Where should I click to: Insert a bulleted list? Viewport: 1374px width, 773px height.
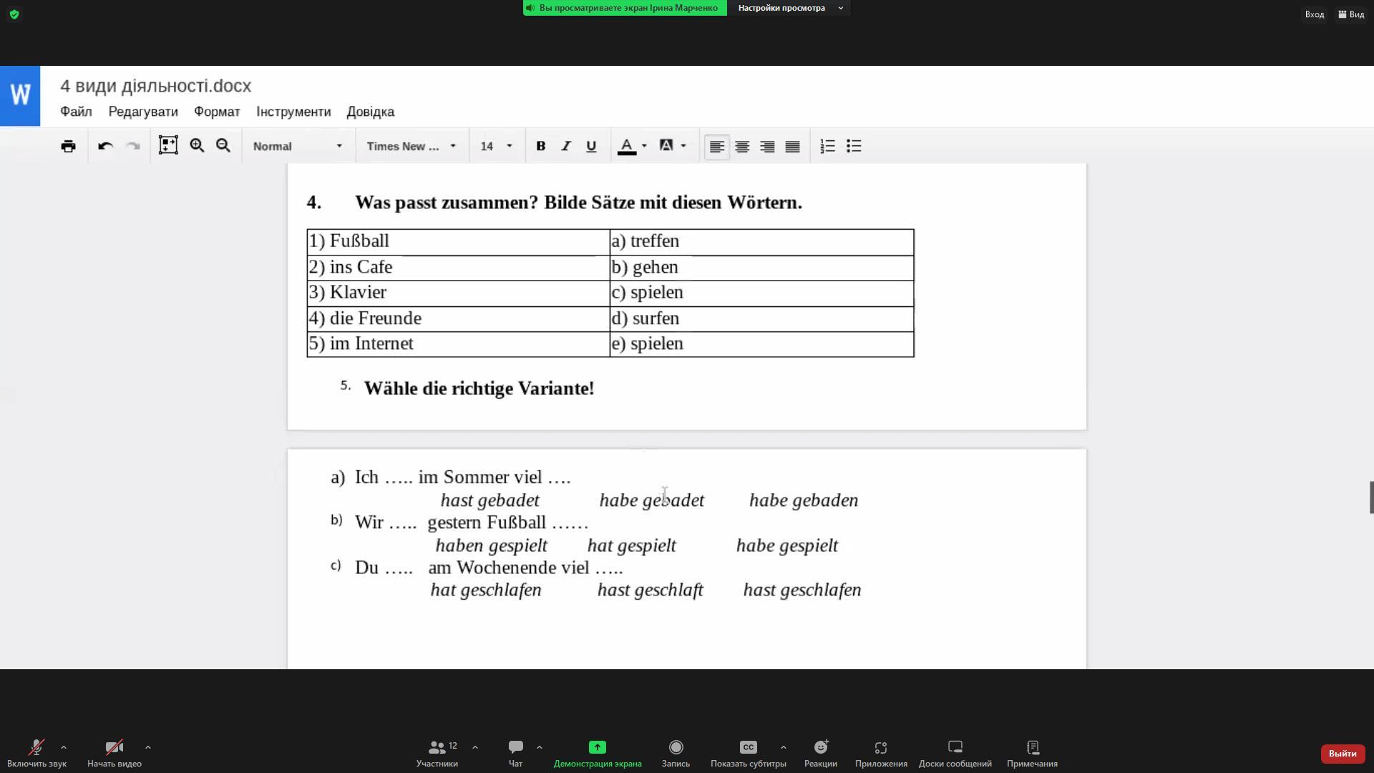854,146
